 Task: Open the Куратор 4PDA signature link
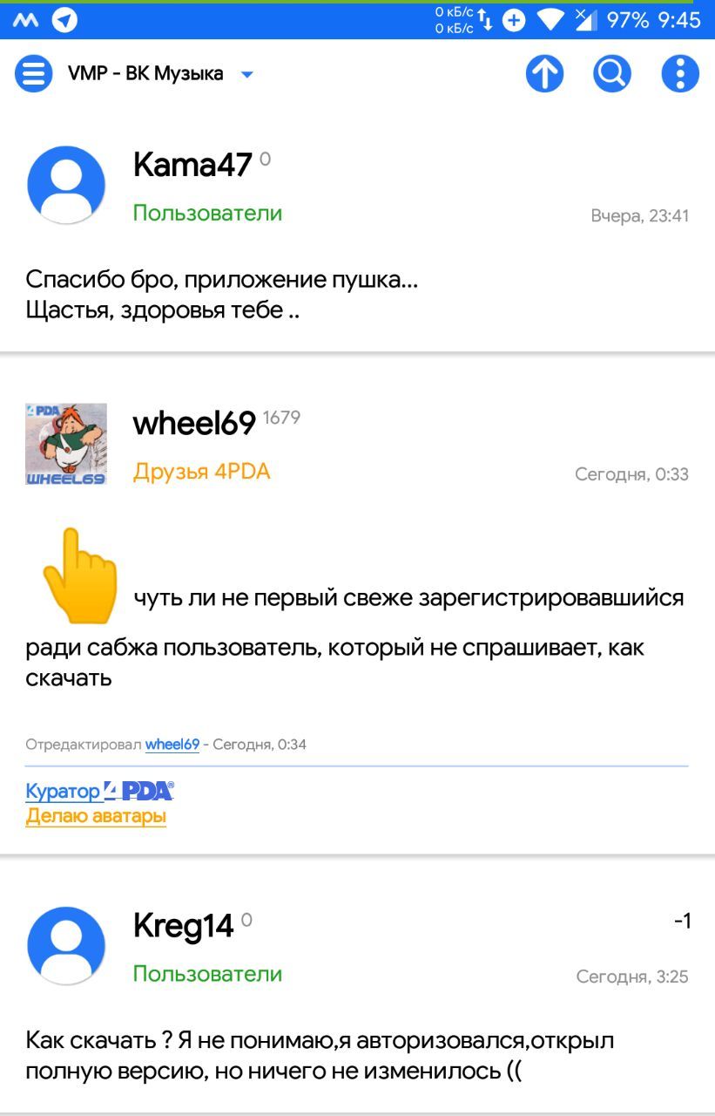click(99, 791)
